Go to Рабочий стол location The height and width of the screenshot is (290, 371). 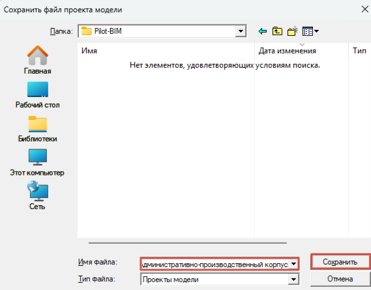click(37, 94)
